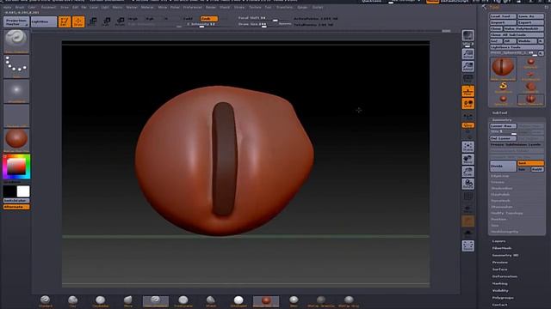
Task: Expand the ShadowBox subsection
Action: point(501,188)
